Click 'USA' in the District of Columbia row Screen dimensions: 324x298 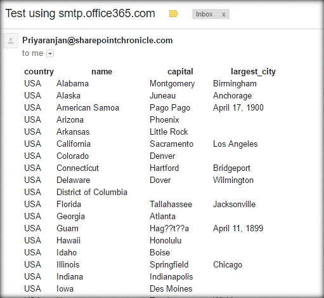click(x=32, y=192)
